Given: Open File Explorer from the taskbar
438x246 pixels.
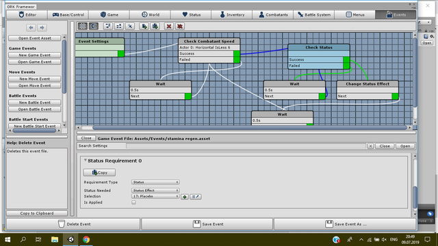Looking at the screenshot, I should tap(55, 239).
